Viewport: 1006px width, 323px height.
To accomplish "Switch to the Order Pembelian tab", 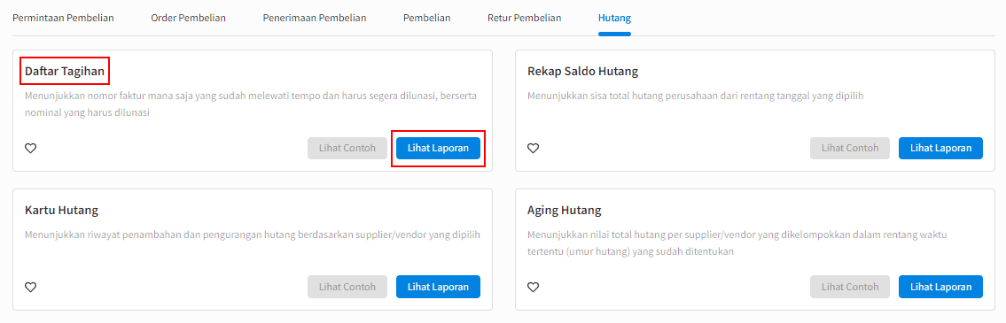I will (x=189, y=18).
